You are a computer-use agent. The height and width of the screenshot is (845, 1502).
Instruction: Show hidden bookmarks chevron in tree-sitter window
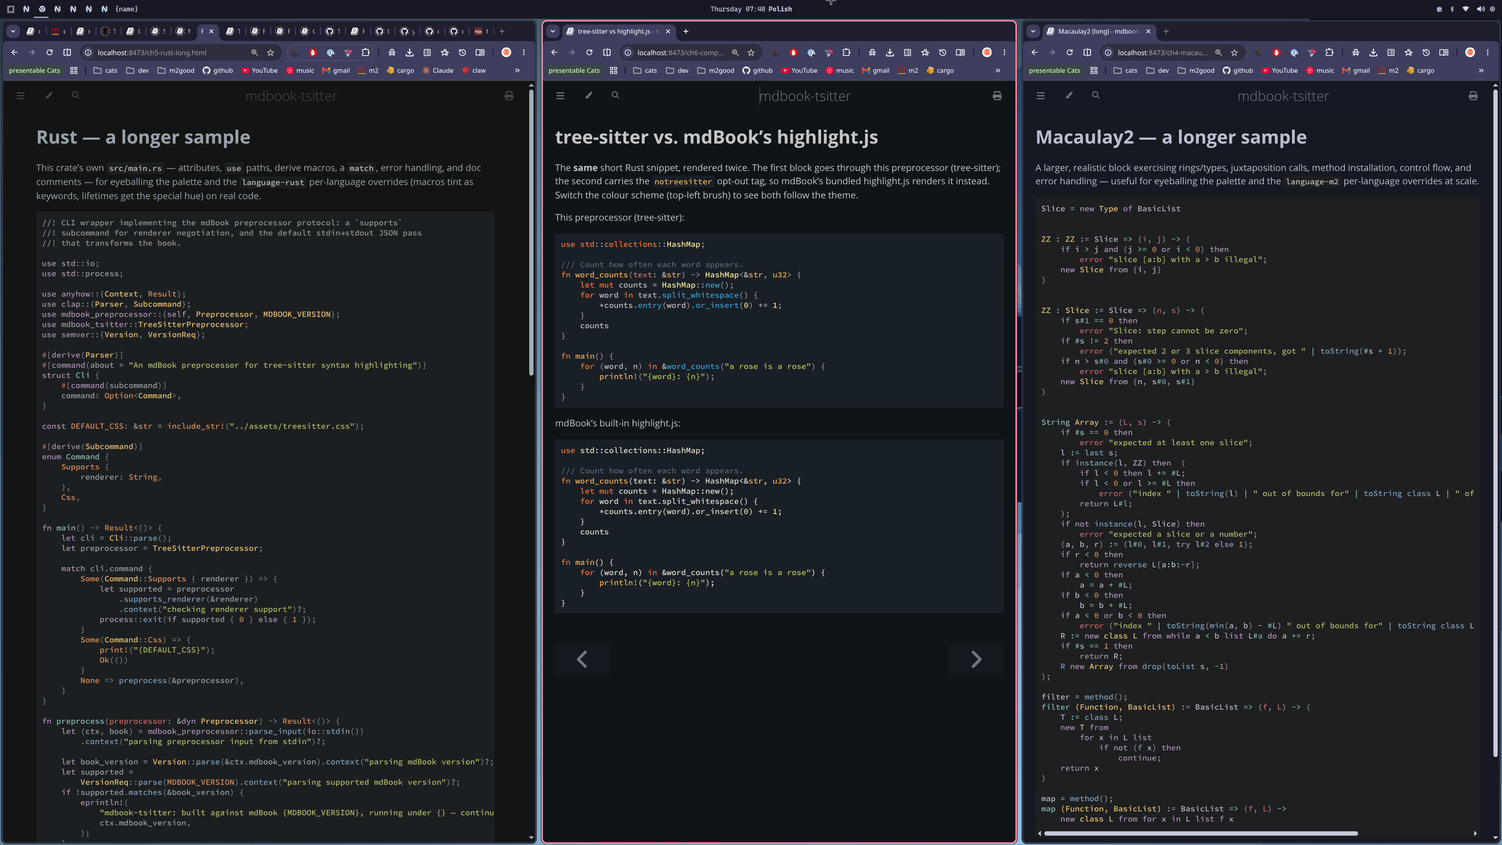(x=998, y=70)
